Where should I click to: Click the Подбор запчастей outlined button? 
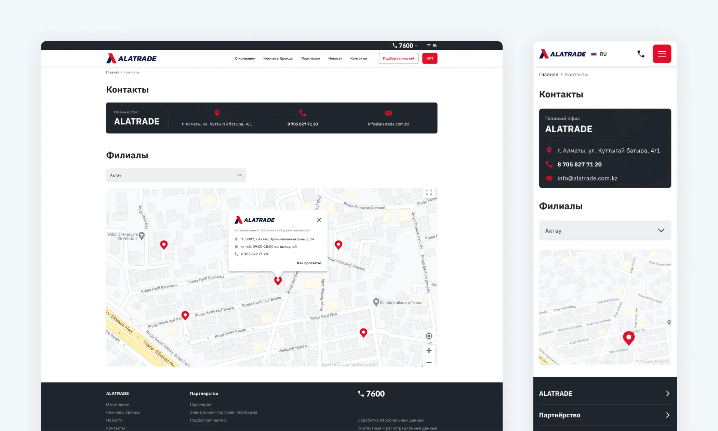398,58
